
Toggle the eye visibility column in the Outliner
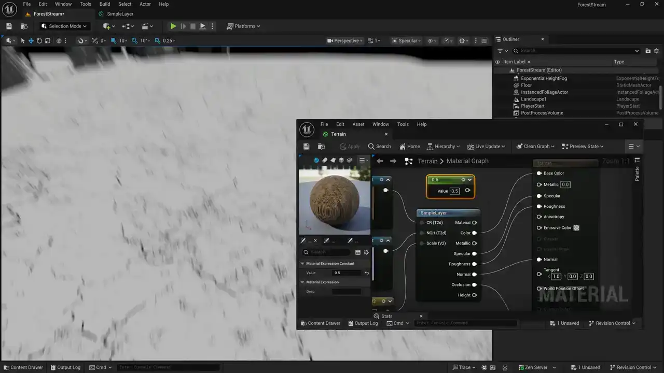pos(497,62)
